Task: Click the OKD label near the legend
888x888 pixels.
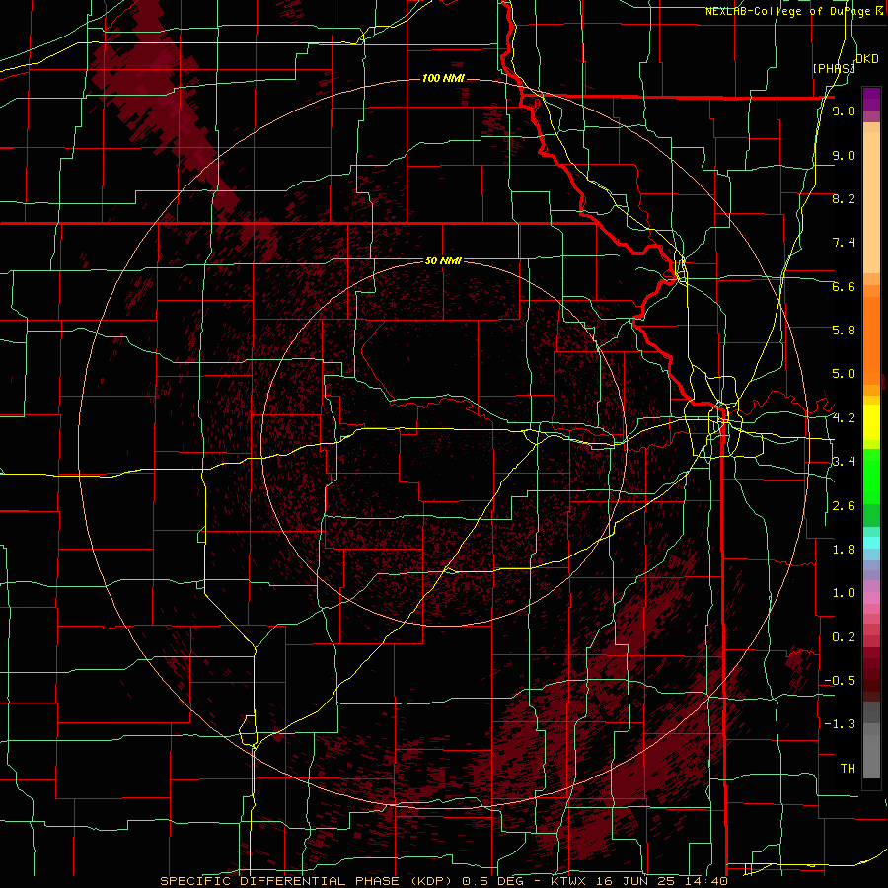Action: click(867, 59)
